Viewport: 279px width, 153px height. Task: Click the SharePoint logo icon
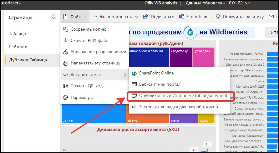click(134, 73)
